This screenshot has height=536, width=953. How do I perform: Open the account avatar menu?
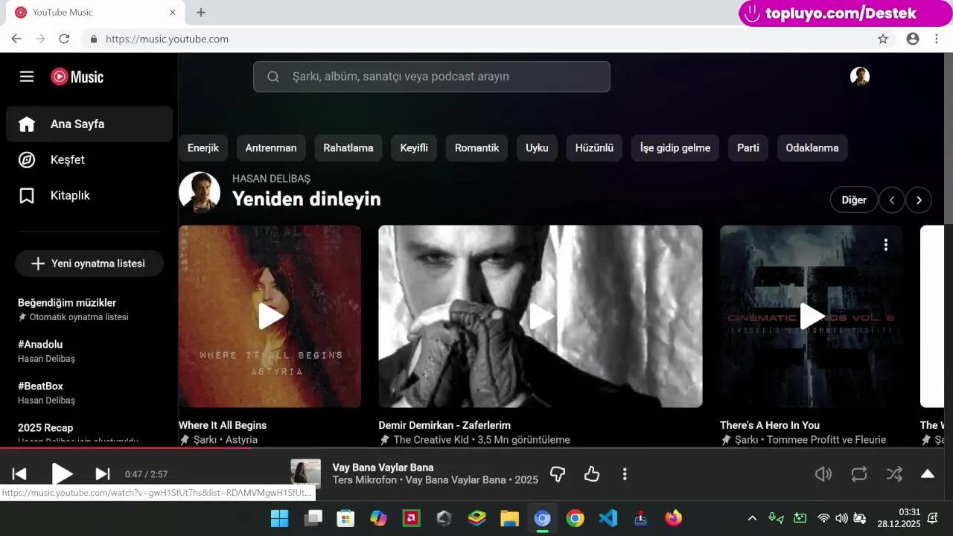(x=860, y=77)
